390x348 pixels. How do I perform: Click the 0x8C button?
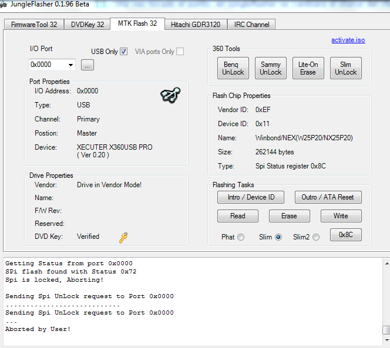point(346,235)
